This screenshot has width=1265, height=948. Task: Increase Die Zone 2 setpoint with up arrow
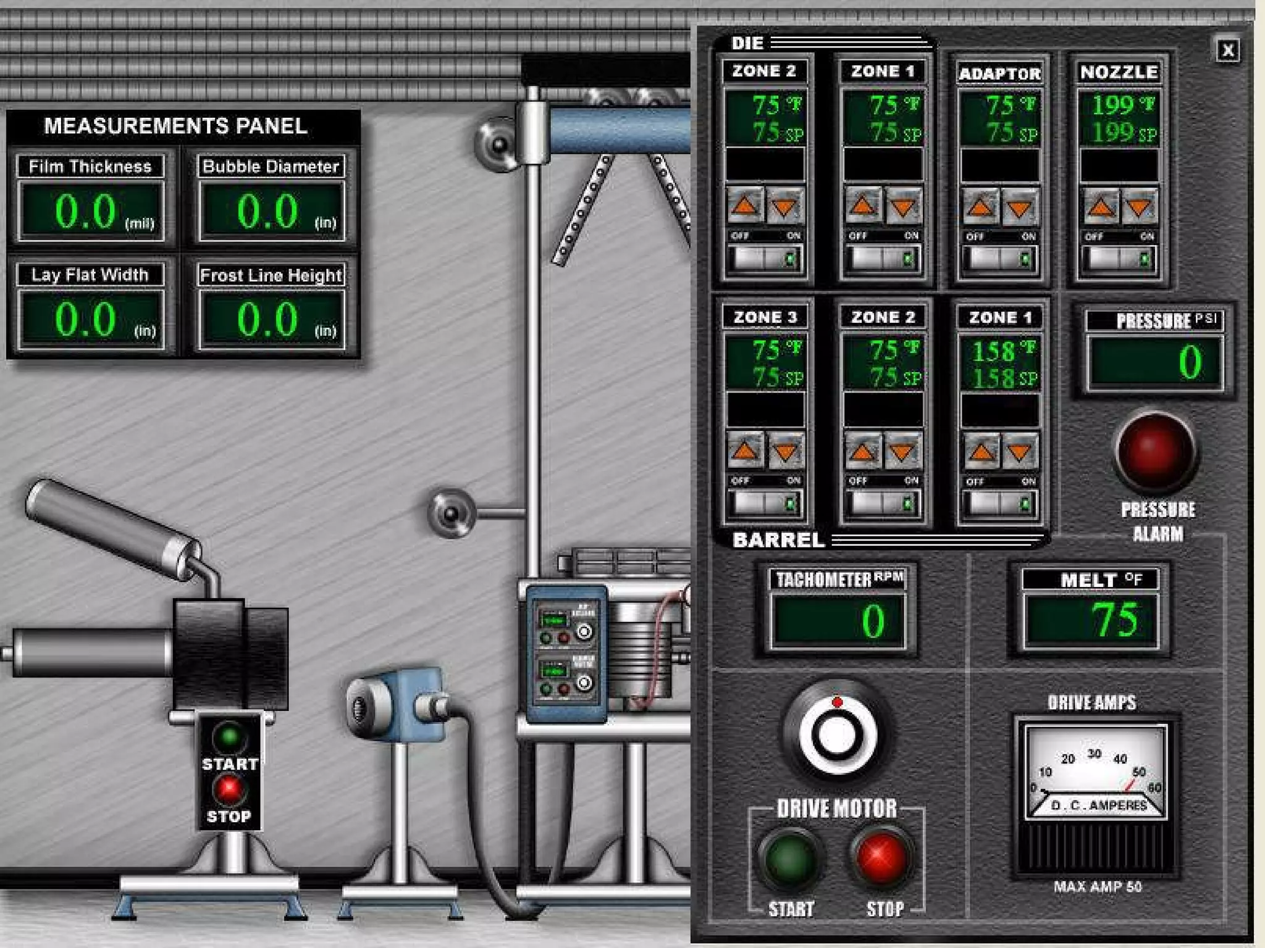point(745,205)
